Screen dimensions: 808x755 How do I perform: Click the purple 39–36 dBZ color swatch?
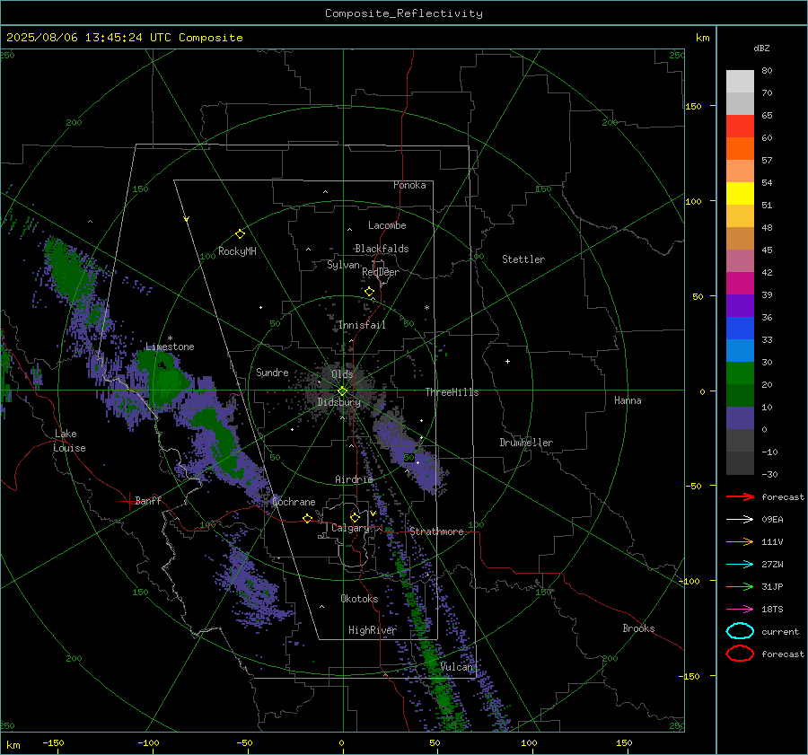pos(740,306)
